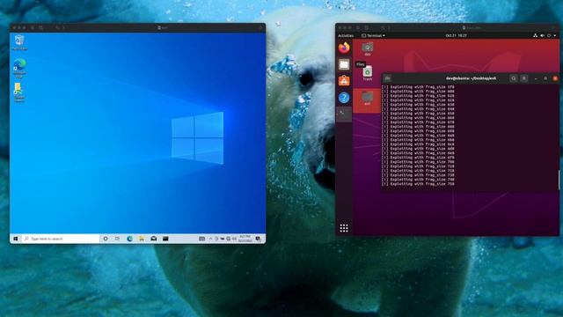Open the Ubuntu clock showing Oct 21
Screen dimensions: 563x317
click(456, 36)
